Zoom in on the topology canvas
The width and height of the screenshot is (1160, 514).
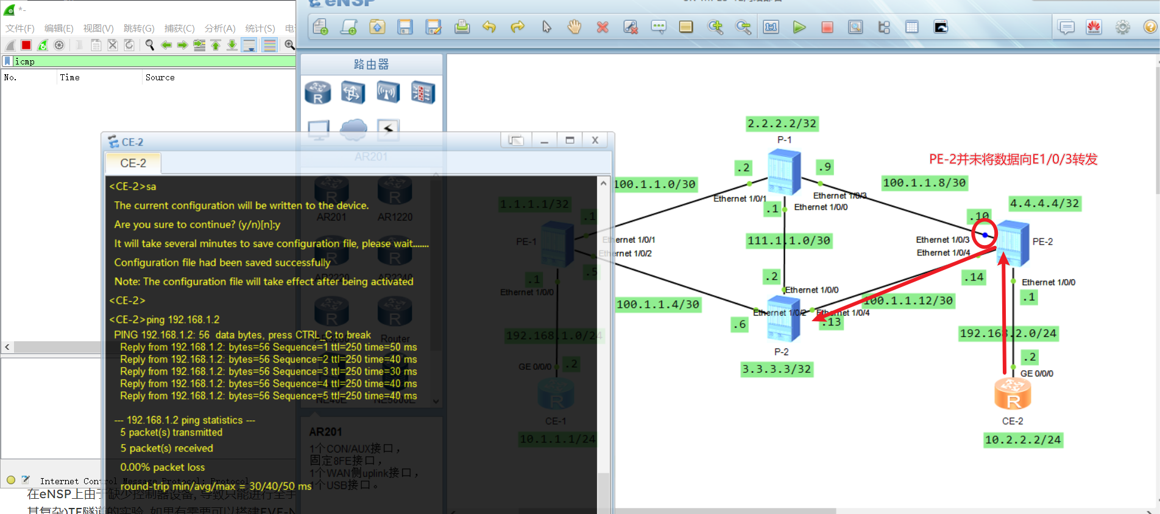click(715, 27)
